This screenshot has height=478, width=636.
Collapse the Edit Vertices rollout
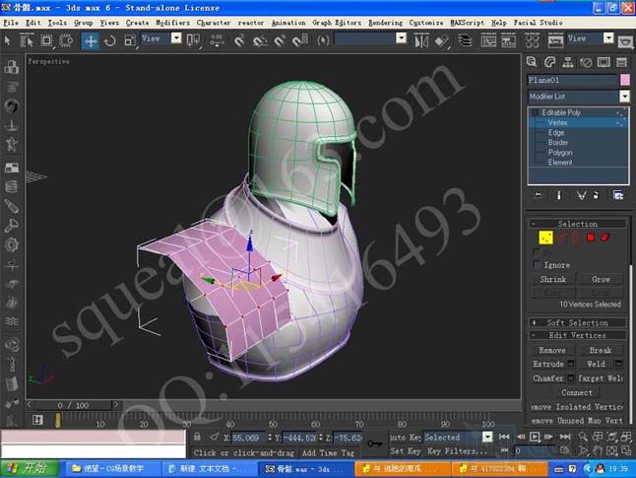pos(577,335)
